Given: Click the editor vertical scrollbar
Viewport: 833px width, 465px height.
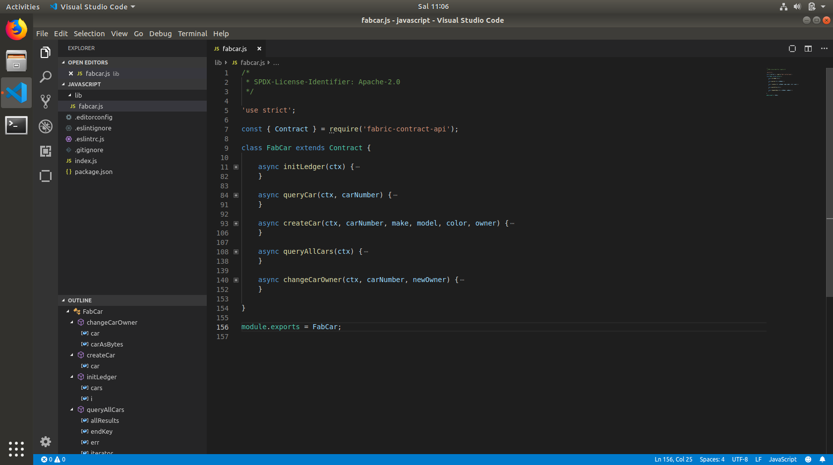Looking at the screenshot, I should 830,182.
